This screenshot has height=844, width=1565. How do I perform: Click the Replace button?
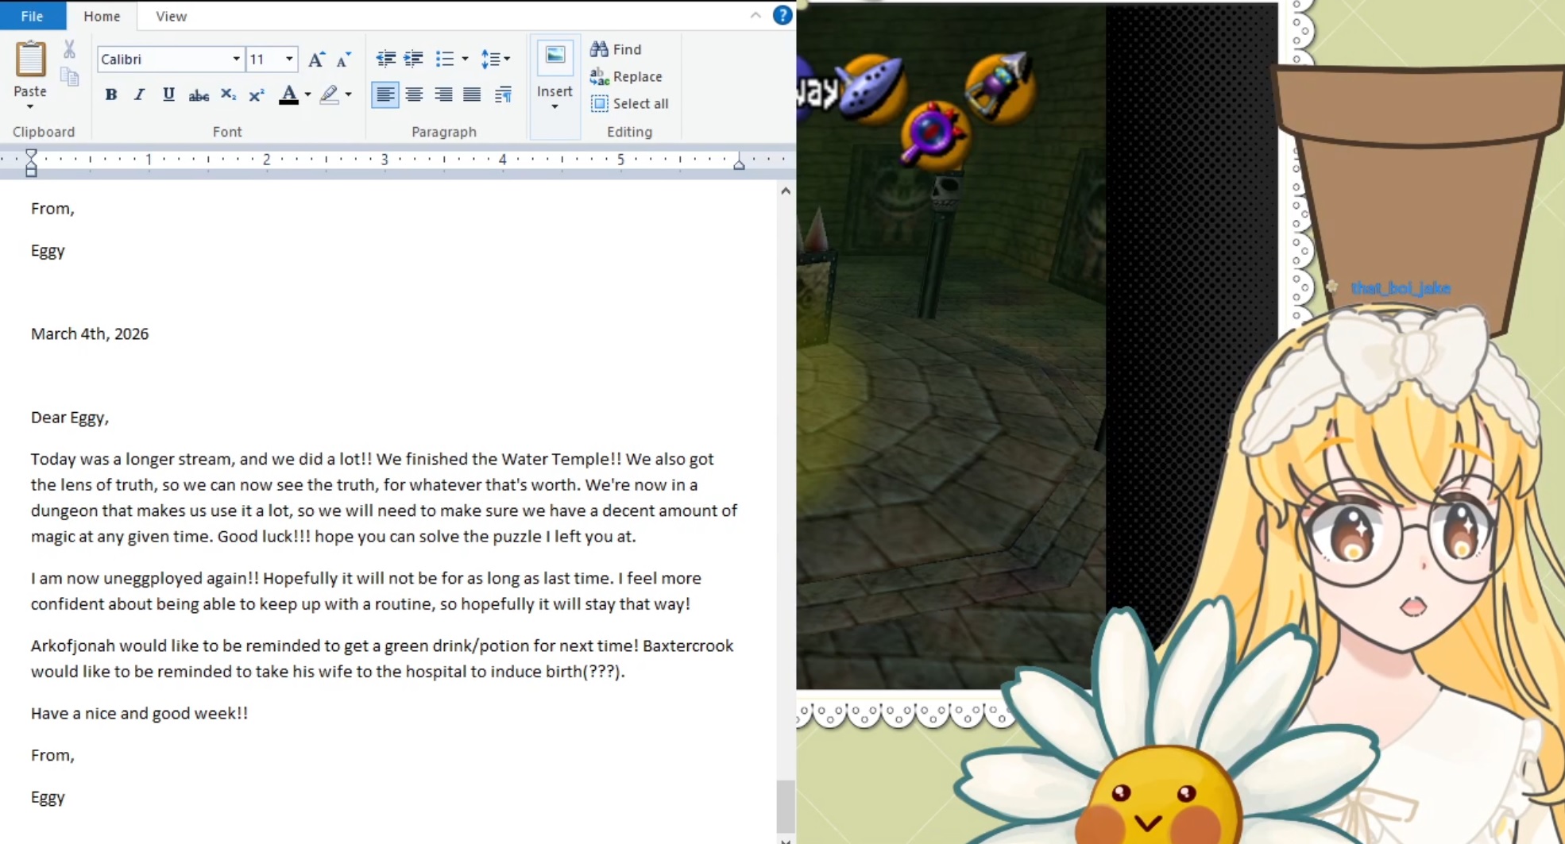tap(626, 76)
